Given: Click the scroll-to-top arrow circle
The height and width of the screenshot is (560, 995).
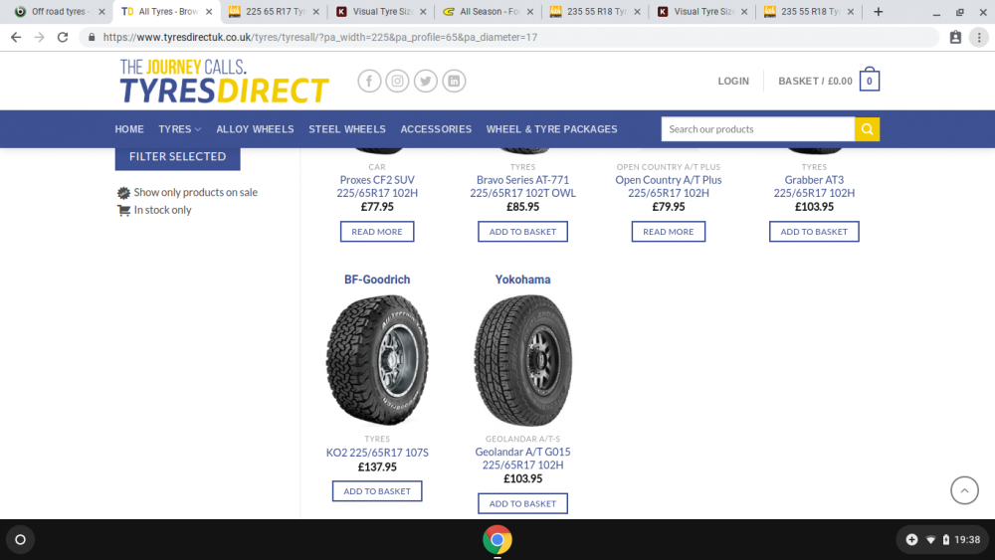Looking at the screenshot, I should click(x=964, y=490).
